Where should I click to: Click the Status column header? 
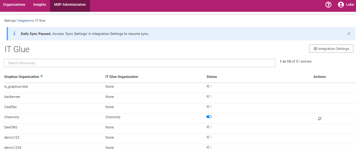211,77
